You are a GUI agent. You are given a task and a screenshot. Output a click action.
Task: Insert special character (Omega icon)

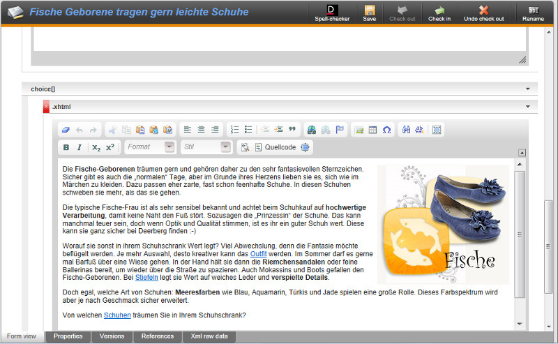tap(386, 130)
